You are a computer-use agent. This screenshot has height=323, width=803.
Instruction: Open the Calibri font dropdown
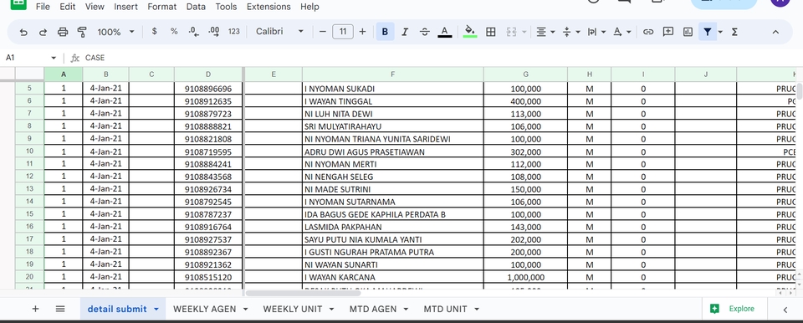pyautogui.click(x=279, y=32)
